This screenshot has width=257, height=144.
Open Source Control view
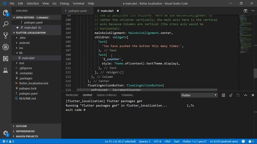(6, 36)
